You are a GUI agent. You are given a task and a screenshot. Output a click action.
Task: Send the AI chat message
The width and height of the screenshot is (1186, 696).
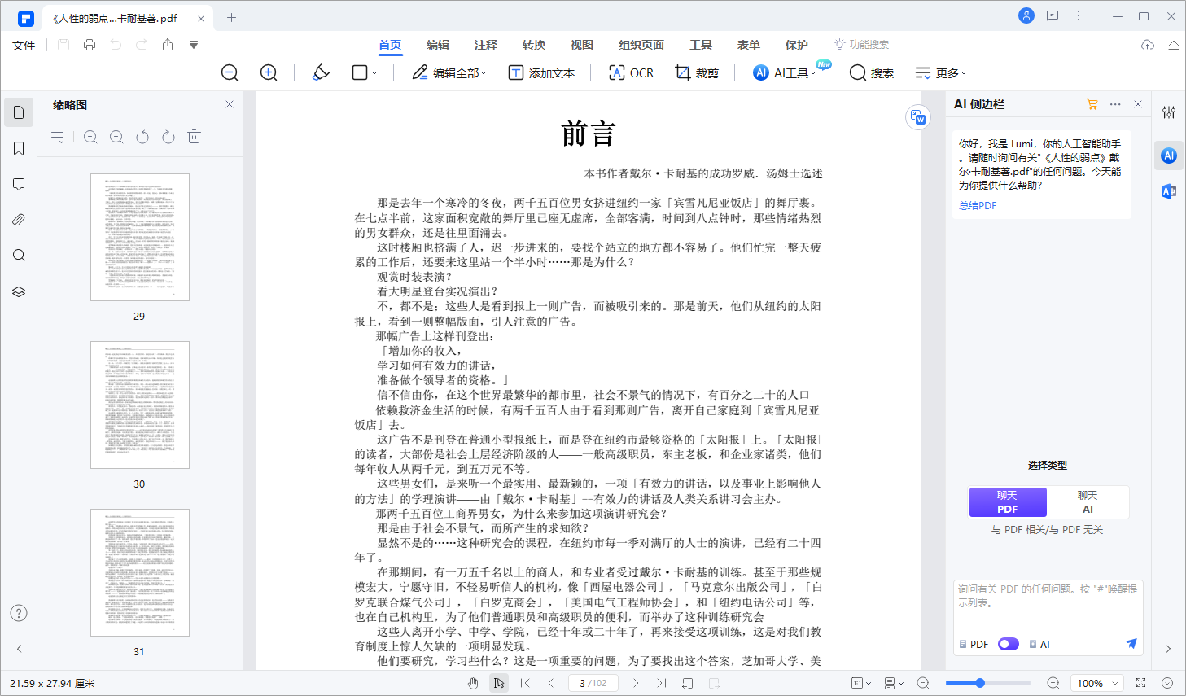click(x=1131, y=644)
